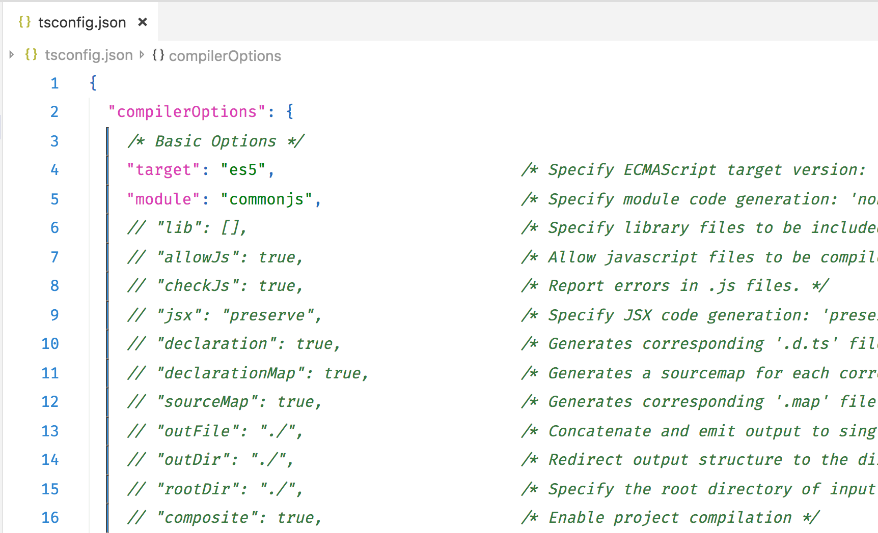
Task: Click the chevron between tsconfig.json and compilerOptions
Action: pyautogui.click(x=141, y=55)
